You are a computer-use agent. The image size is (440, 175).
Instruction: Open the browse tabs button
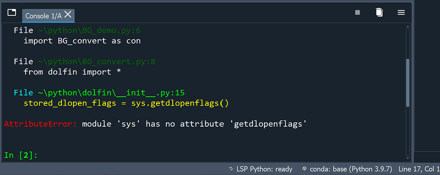click(x=12, y=12)
